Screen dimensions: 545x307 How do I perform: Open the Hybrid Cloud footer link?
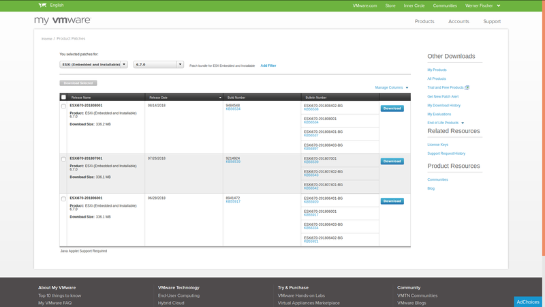[171, 303]
